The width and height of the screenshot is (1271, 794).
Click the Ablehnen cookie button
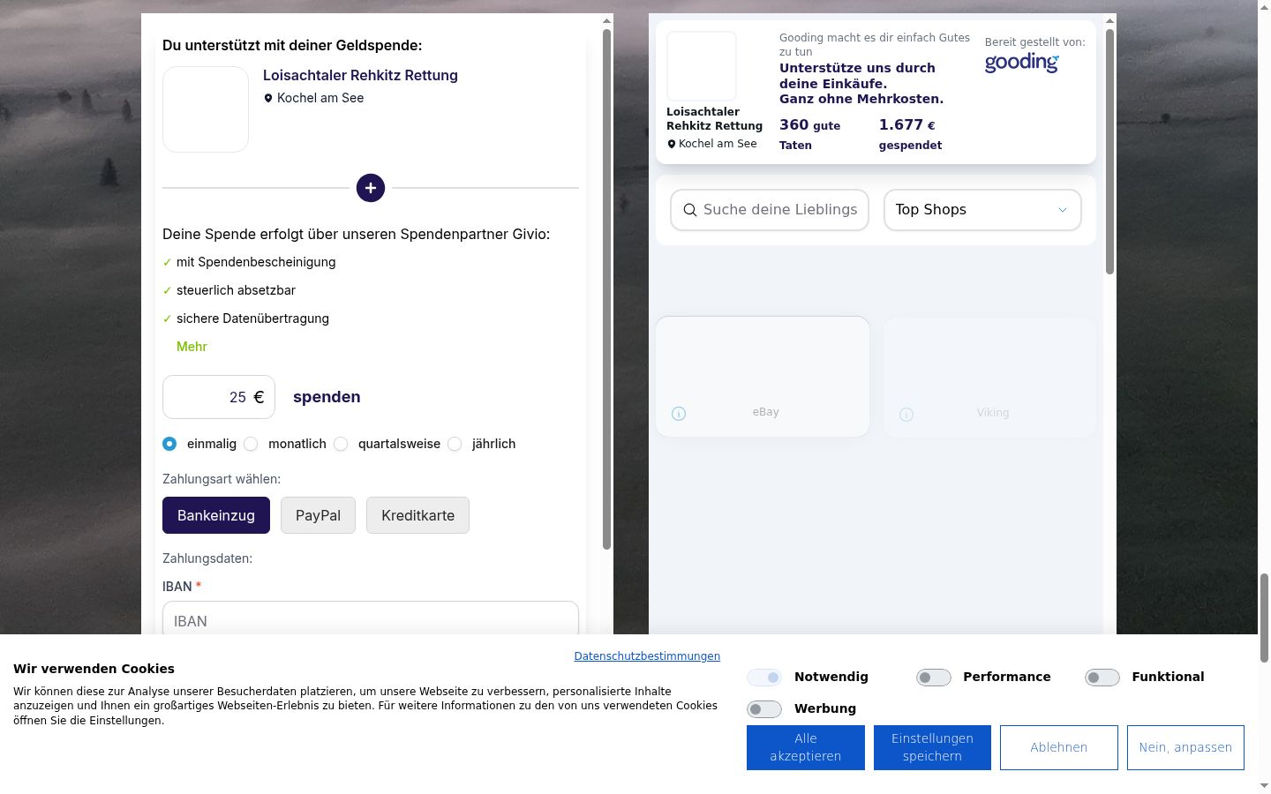tap(1059, 747)
